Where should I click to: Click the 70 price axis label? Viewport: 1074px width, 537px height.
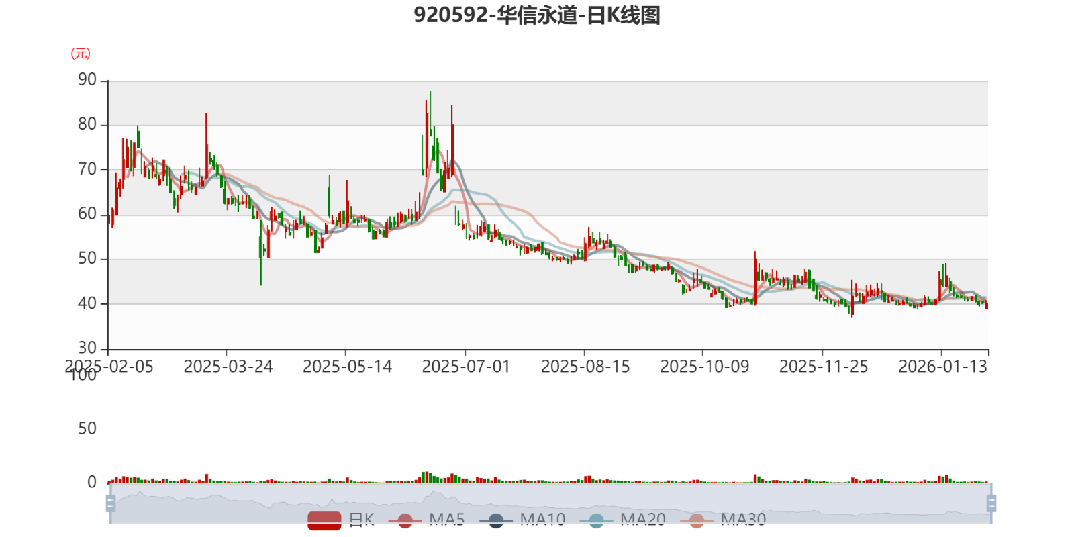coord(87,169)
